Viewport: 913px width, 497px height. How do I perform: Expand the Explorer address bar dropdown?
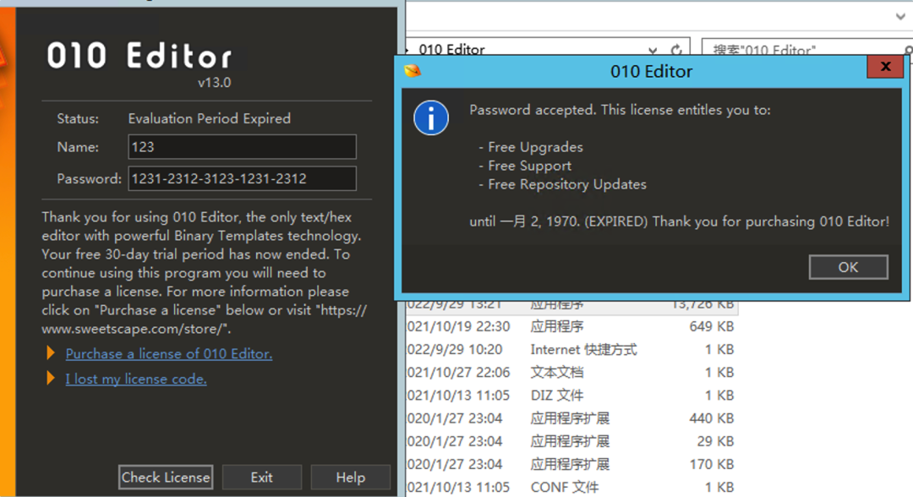(653, 50)
